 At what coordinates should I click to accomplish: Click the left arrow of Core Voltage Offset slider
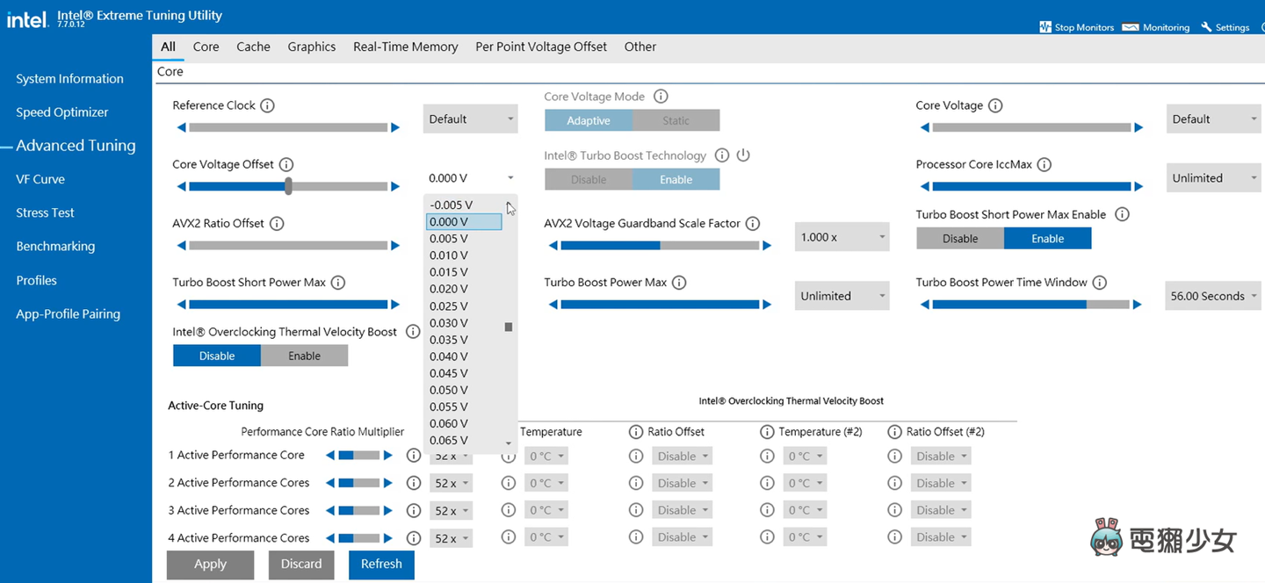point(182,186)
